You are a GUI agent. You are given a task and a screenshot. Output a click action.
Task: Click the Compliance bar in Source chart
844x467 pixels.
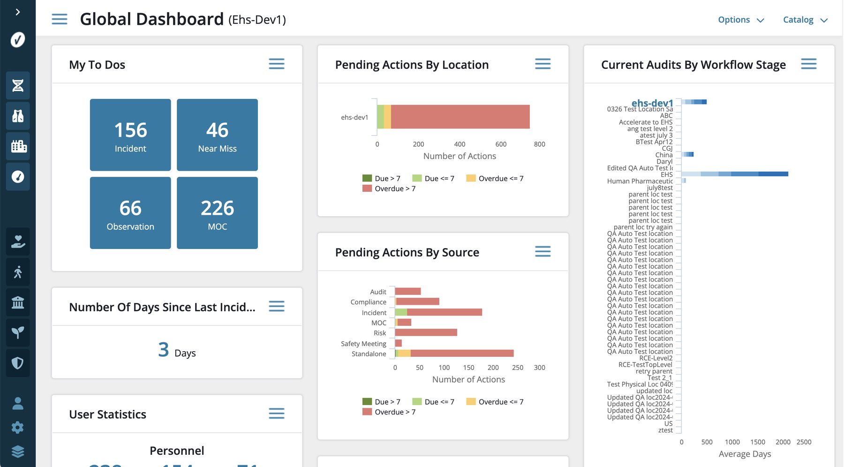[417, 301]
